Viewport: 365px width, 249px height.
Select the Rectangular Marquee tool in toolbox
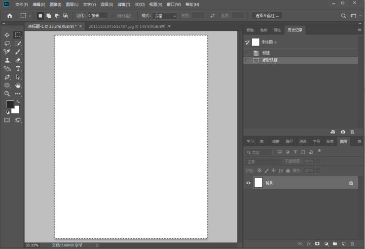click(18, 35)
